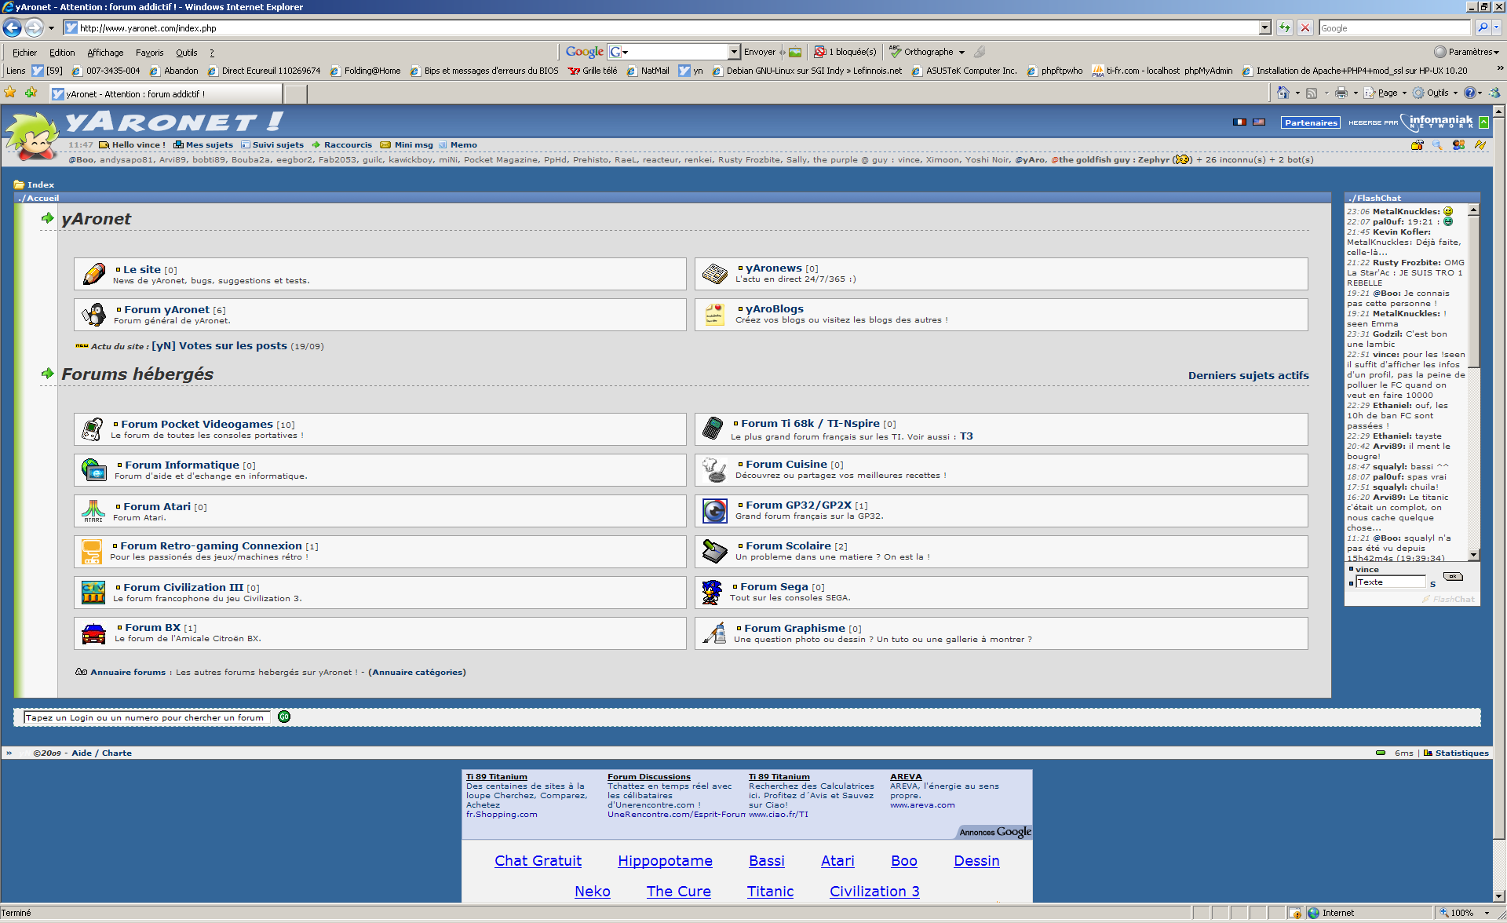Click the Partenaires button
This screenshot has width=1507, height=923.
click(1311, 122)
